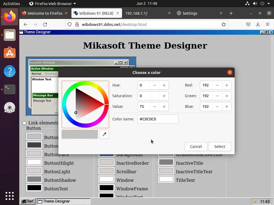This screenshot has height=205, width=274.
Task: Open the Wibdows Start menu
Action: 28,201
